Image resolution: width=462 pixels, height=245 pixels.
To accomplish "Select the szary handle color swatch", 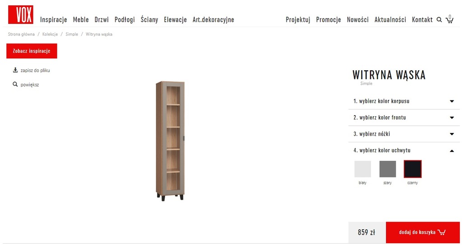I will pos(388,169).
